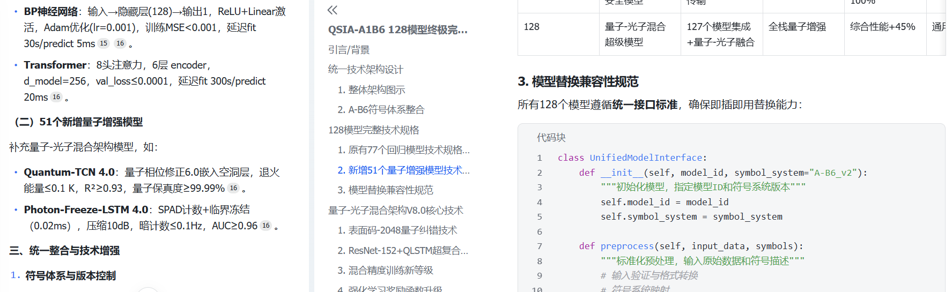Select highlighted item 2. 新增51个量子增强模型技术...

(x=403, y=170)
